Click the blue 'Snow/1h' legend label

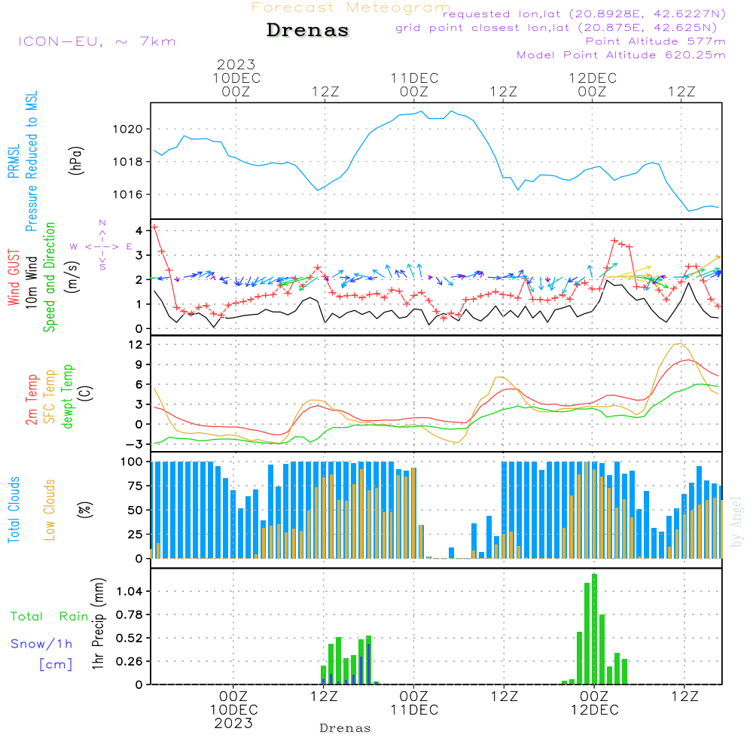pos(41,644)
